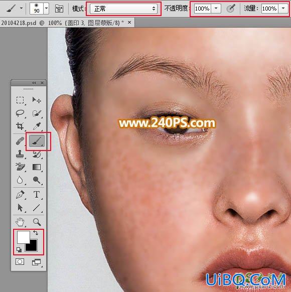This screenshot has height=292, width=291.
Task: Switch to the 20104218.psd document tab
Action: tap(62, 23)
